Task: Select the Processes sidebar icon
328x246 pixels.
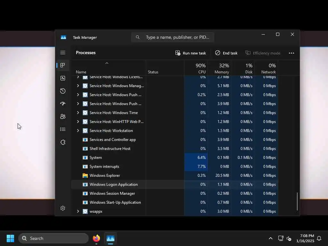Action: click(x=62, y=65)
